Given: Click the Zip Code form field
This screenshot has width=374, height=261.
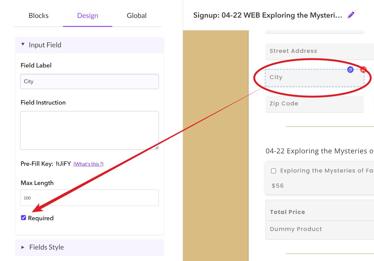Looking at the screenshot, I should coord(314,104).
